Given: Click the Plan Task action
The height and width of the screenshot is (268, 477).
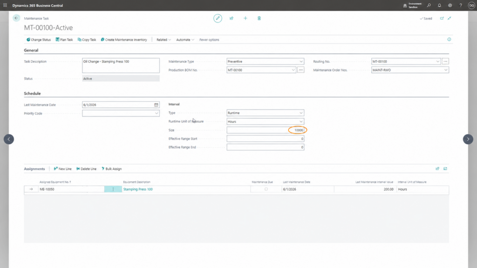Looking at the screenshot, I should pos(64,40).
